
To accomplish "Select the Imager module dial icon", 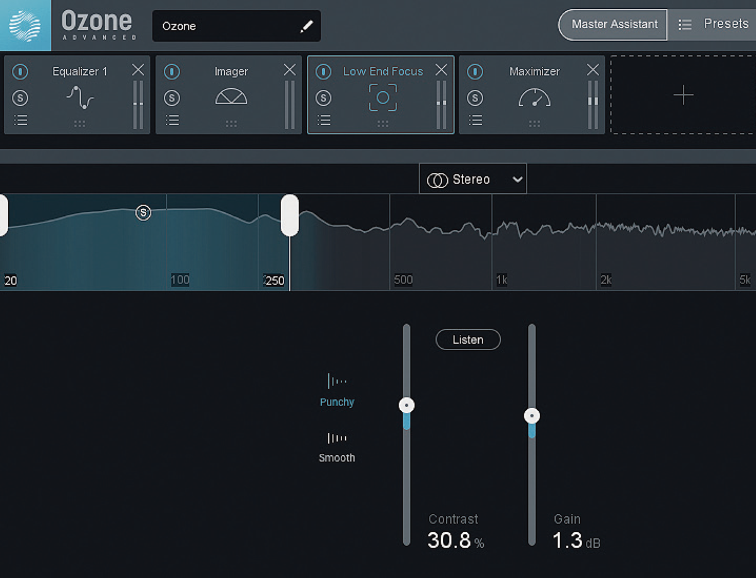I will (231, 96).
